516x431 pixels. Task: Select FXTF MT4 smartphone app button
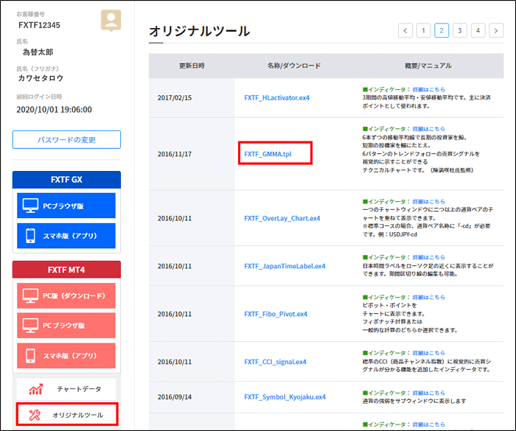66,355
